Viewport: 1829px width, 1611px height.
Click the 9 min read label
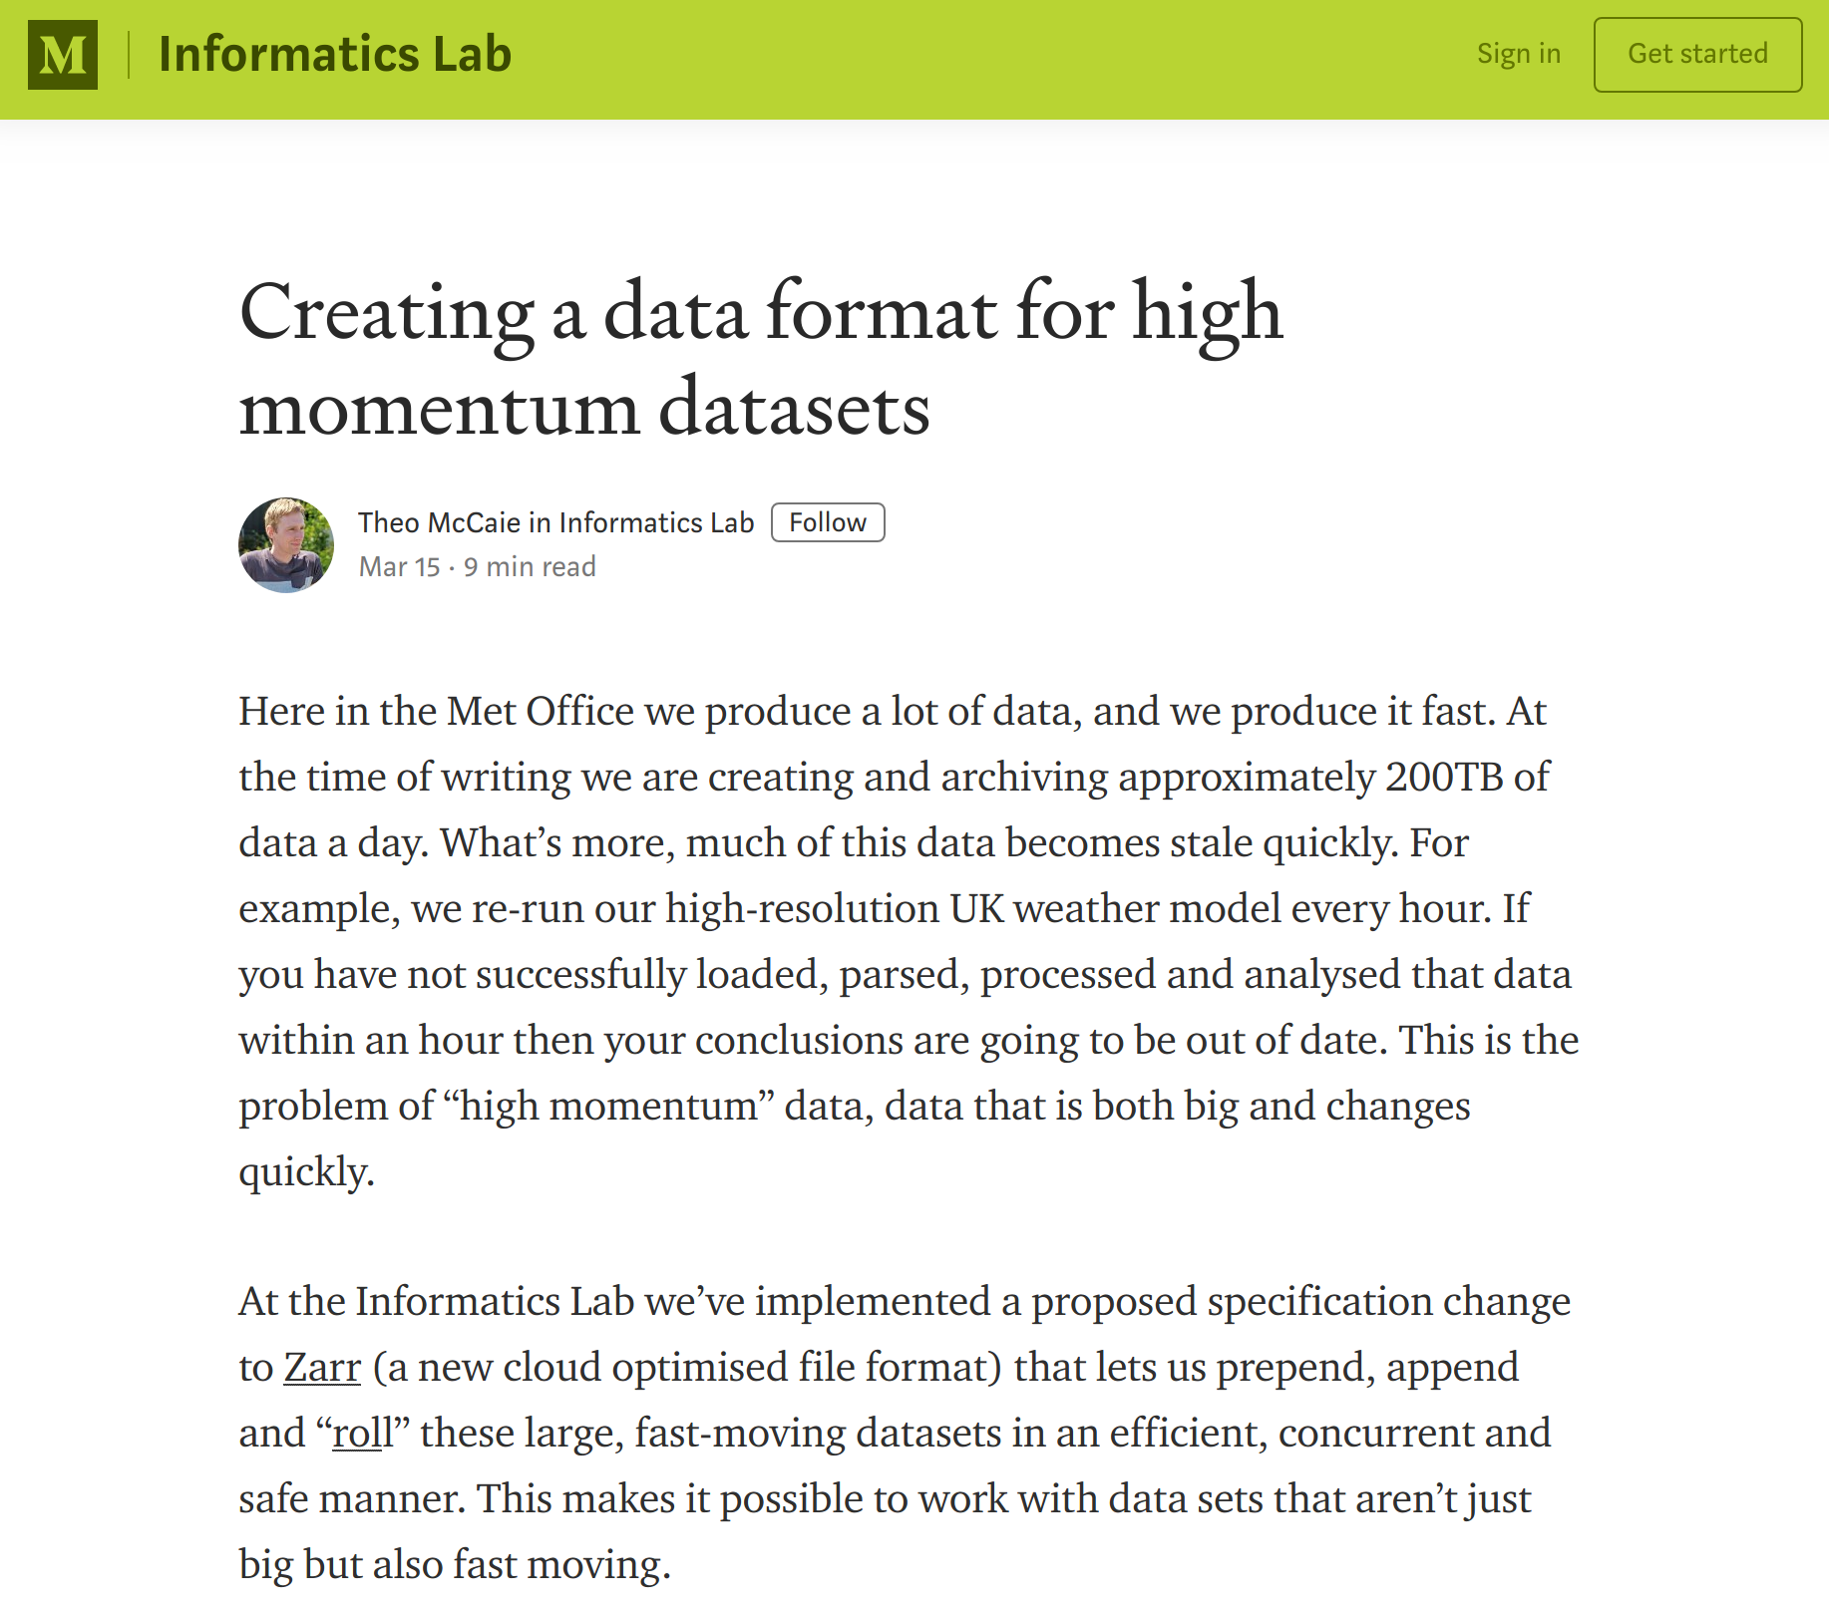(530, 566)
